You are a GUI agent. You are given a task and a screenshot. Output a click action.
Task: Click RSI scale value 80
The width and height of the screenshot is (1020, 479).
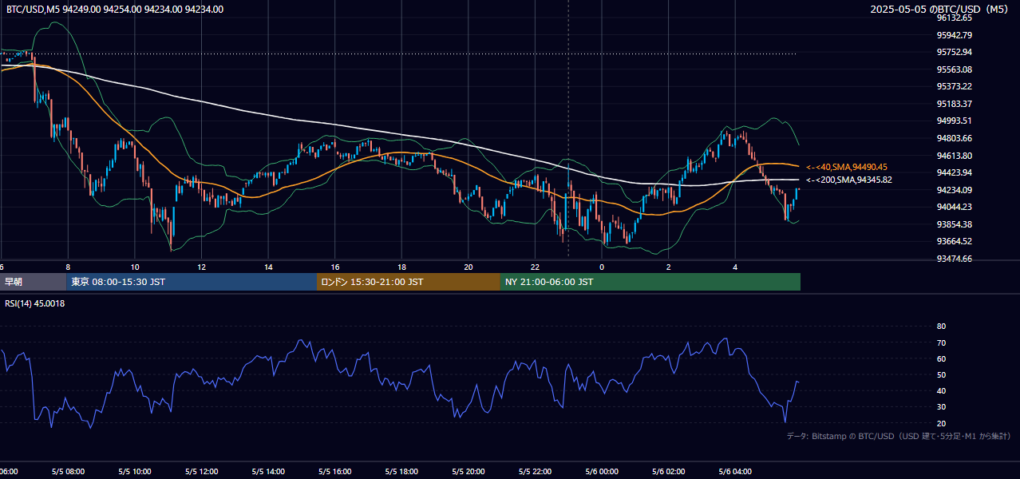point(941,327)
